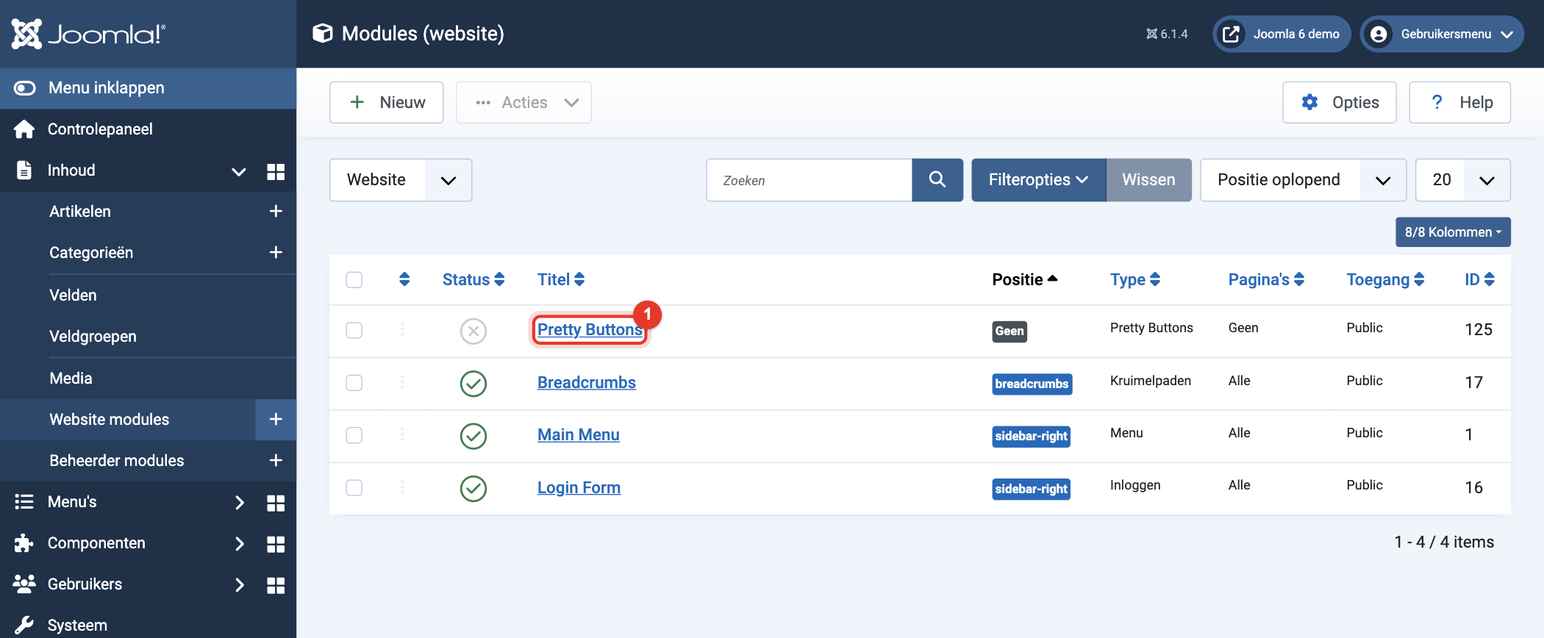
Task: Open 8/8 Kolommen column chooser
Action: pos(1454,232)
